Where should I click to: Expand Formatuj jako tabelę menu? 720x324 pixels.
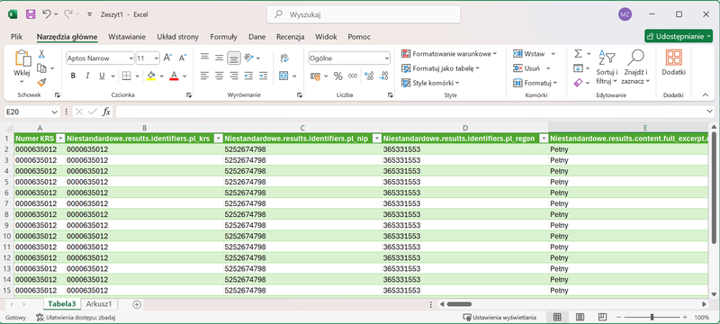[x=440, y=68]
